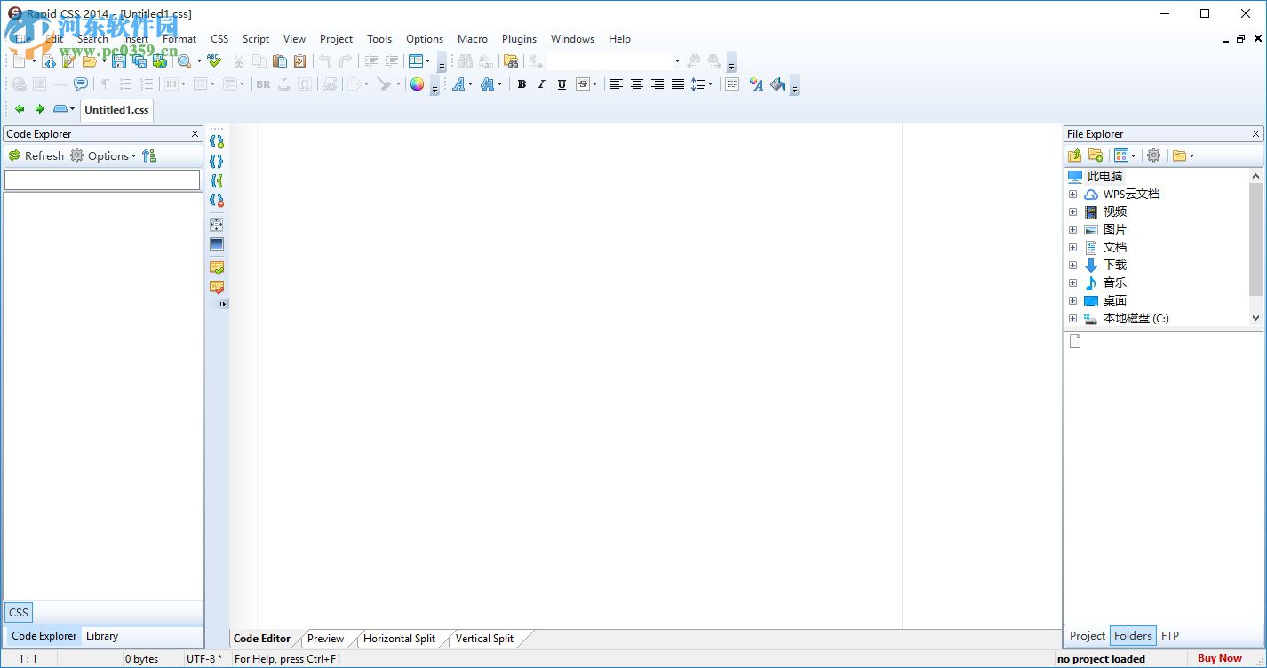Click the Code Explorer filter input field
Screen dimensions: 1267x668
[x=102, y=179]
